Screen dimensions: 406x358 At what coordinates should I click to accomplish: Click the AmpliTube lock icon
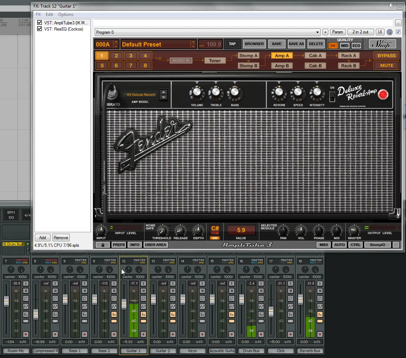[103, 245]
